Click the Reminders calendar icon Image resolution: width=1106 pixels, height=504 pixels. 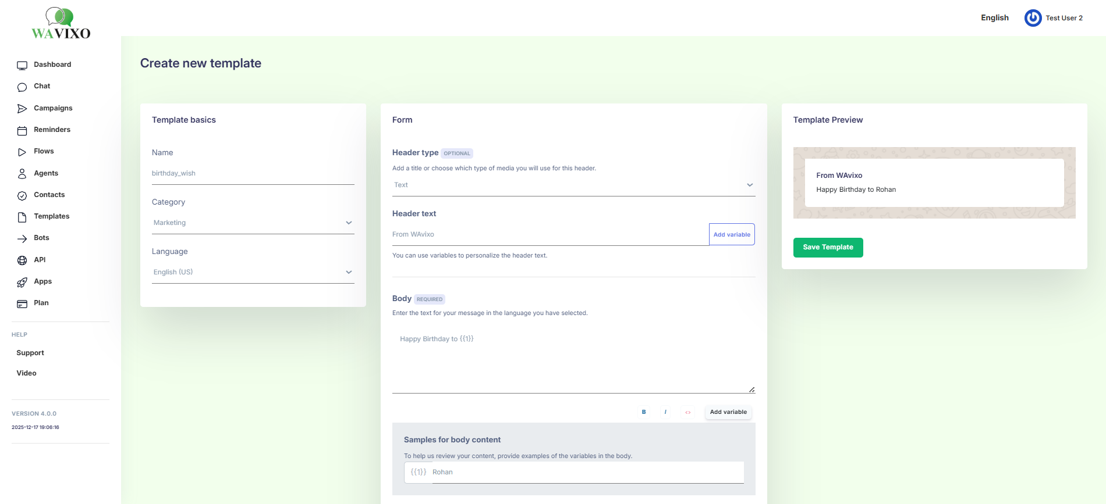pos(22,131)
